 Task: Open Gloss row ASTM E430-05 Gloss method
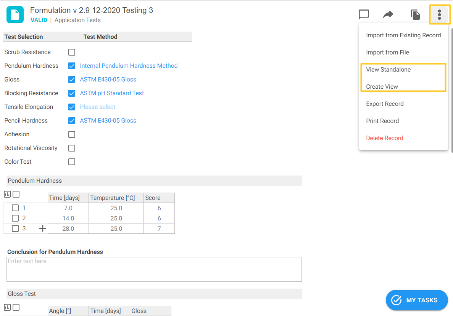[108, 80]
